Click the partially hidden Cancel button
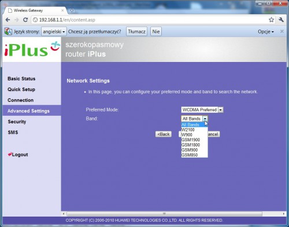 click(x=214, y=134)
